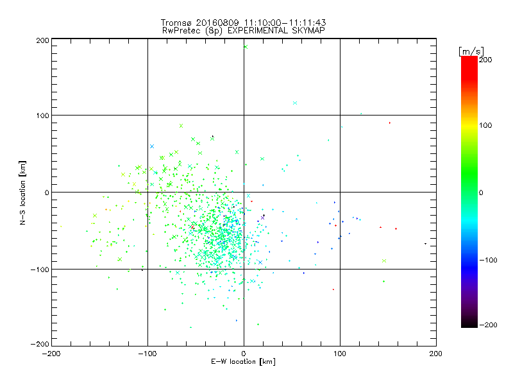
Task: Select the lone cyan X marker above the 100 km line
Action: click(295, 103)
